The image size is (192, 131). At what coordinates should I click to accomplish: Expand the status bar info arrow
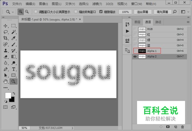pyautogui.click(x=72, y=128)
